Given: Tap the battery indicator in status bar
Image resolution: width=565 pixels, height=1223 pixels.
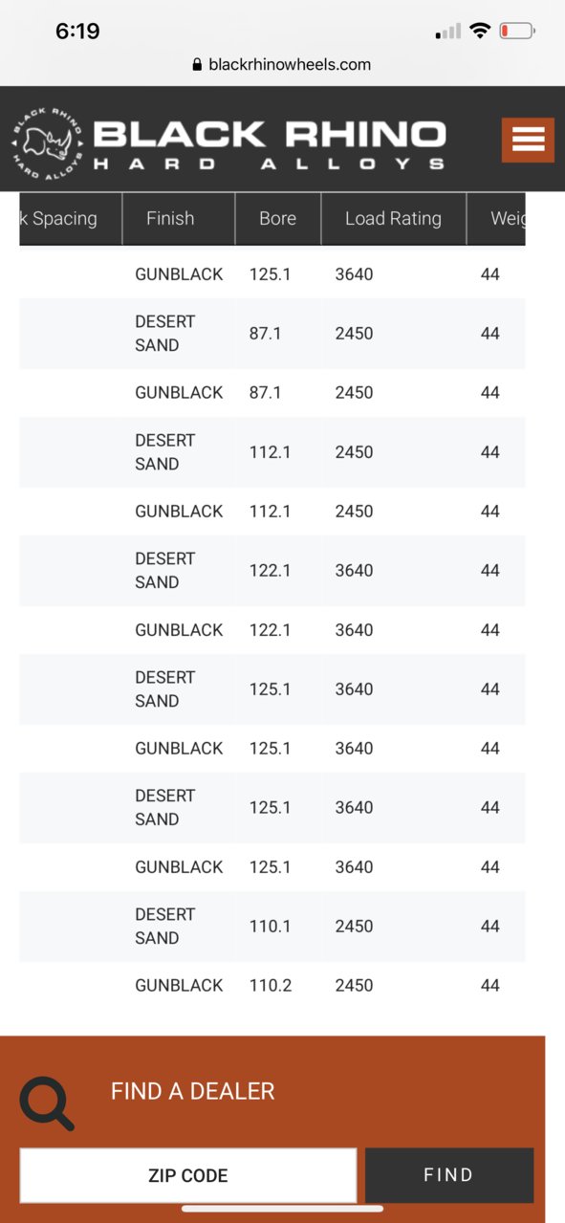Looking at the screenshot, I should [517, 32].
